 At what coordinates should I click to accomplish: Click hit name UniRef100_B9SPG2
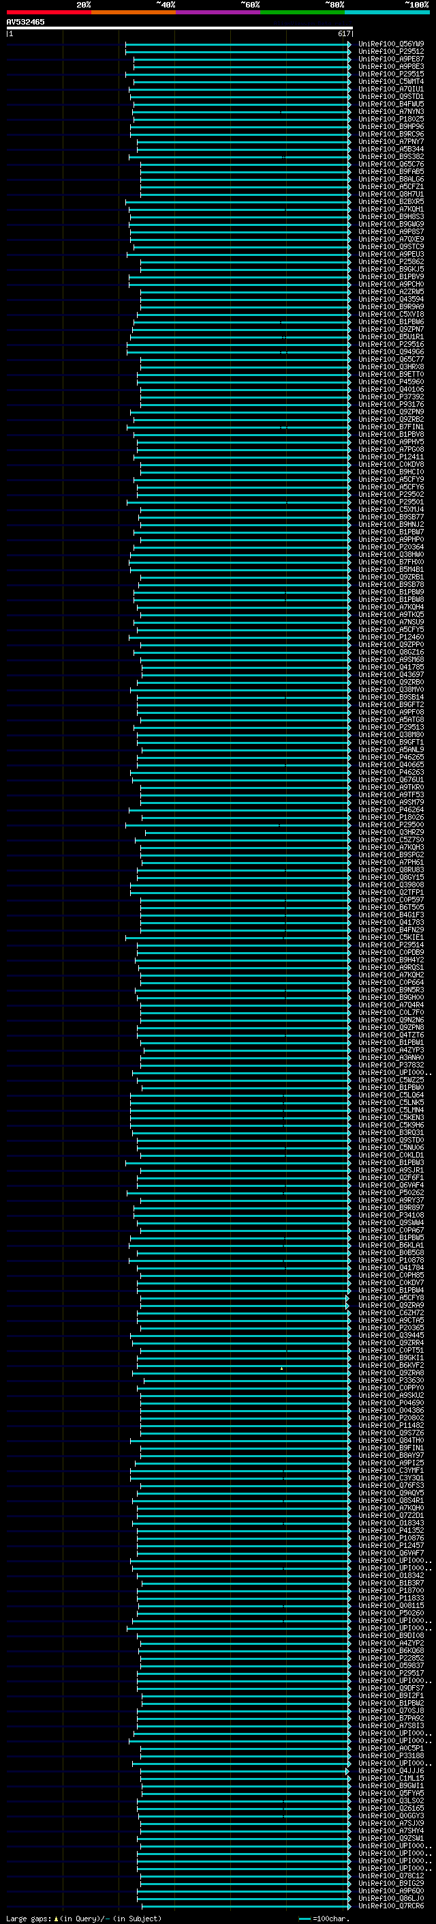click(391, 855)
